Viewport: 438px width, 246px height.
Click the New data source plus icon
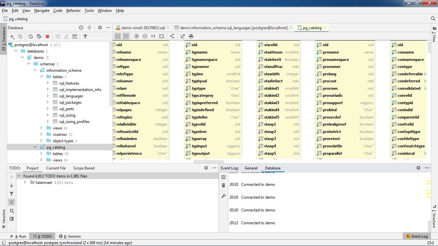coord(12,37)
